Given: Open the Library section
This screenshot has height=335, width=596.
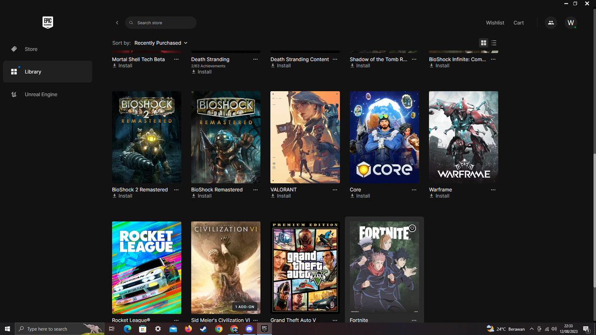Looking at the screenshot, I should pos(47,72).
